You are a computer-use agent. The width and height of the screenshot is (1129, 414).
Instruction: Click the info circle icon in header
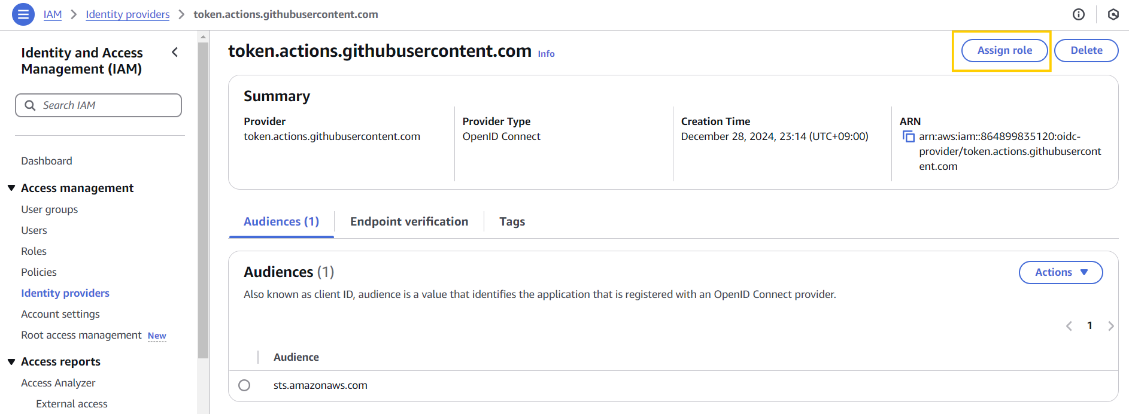coord(1078,14)
